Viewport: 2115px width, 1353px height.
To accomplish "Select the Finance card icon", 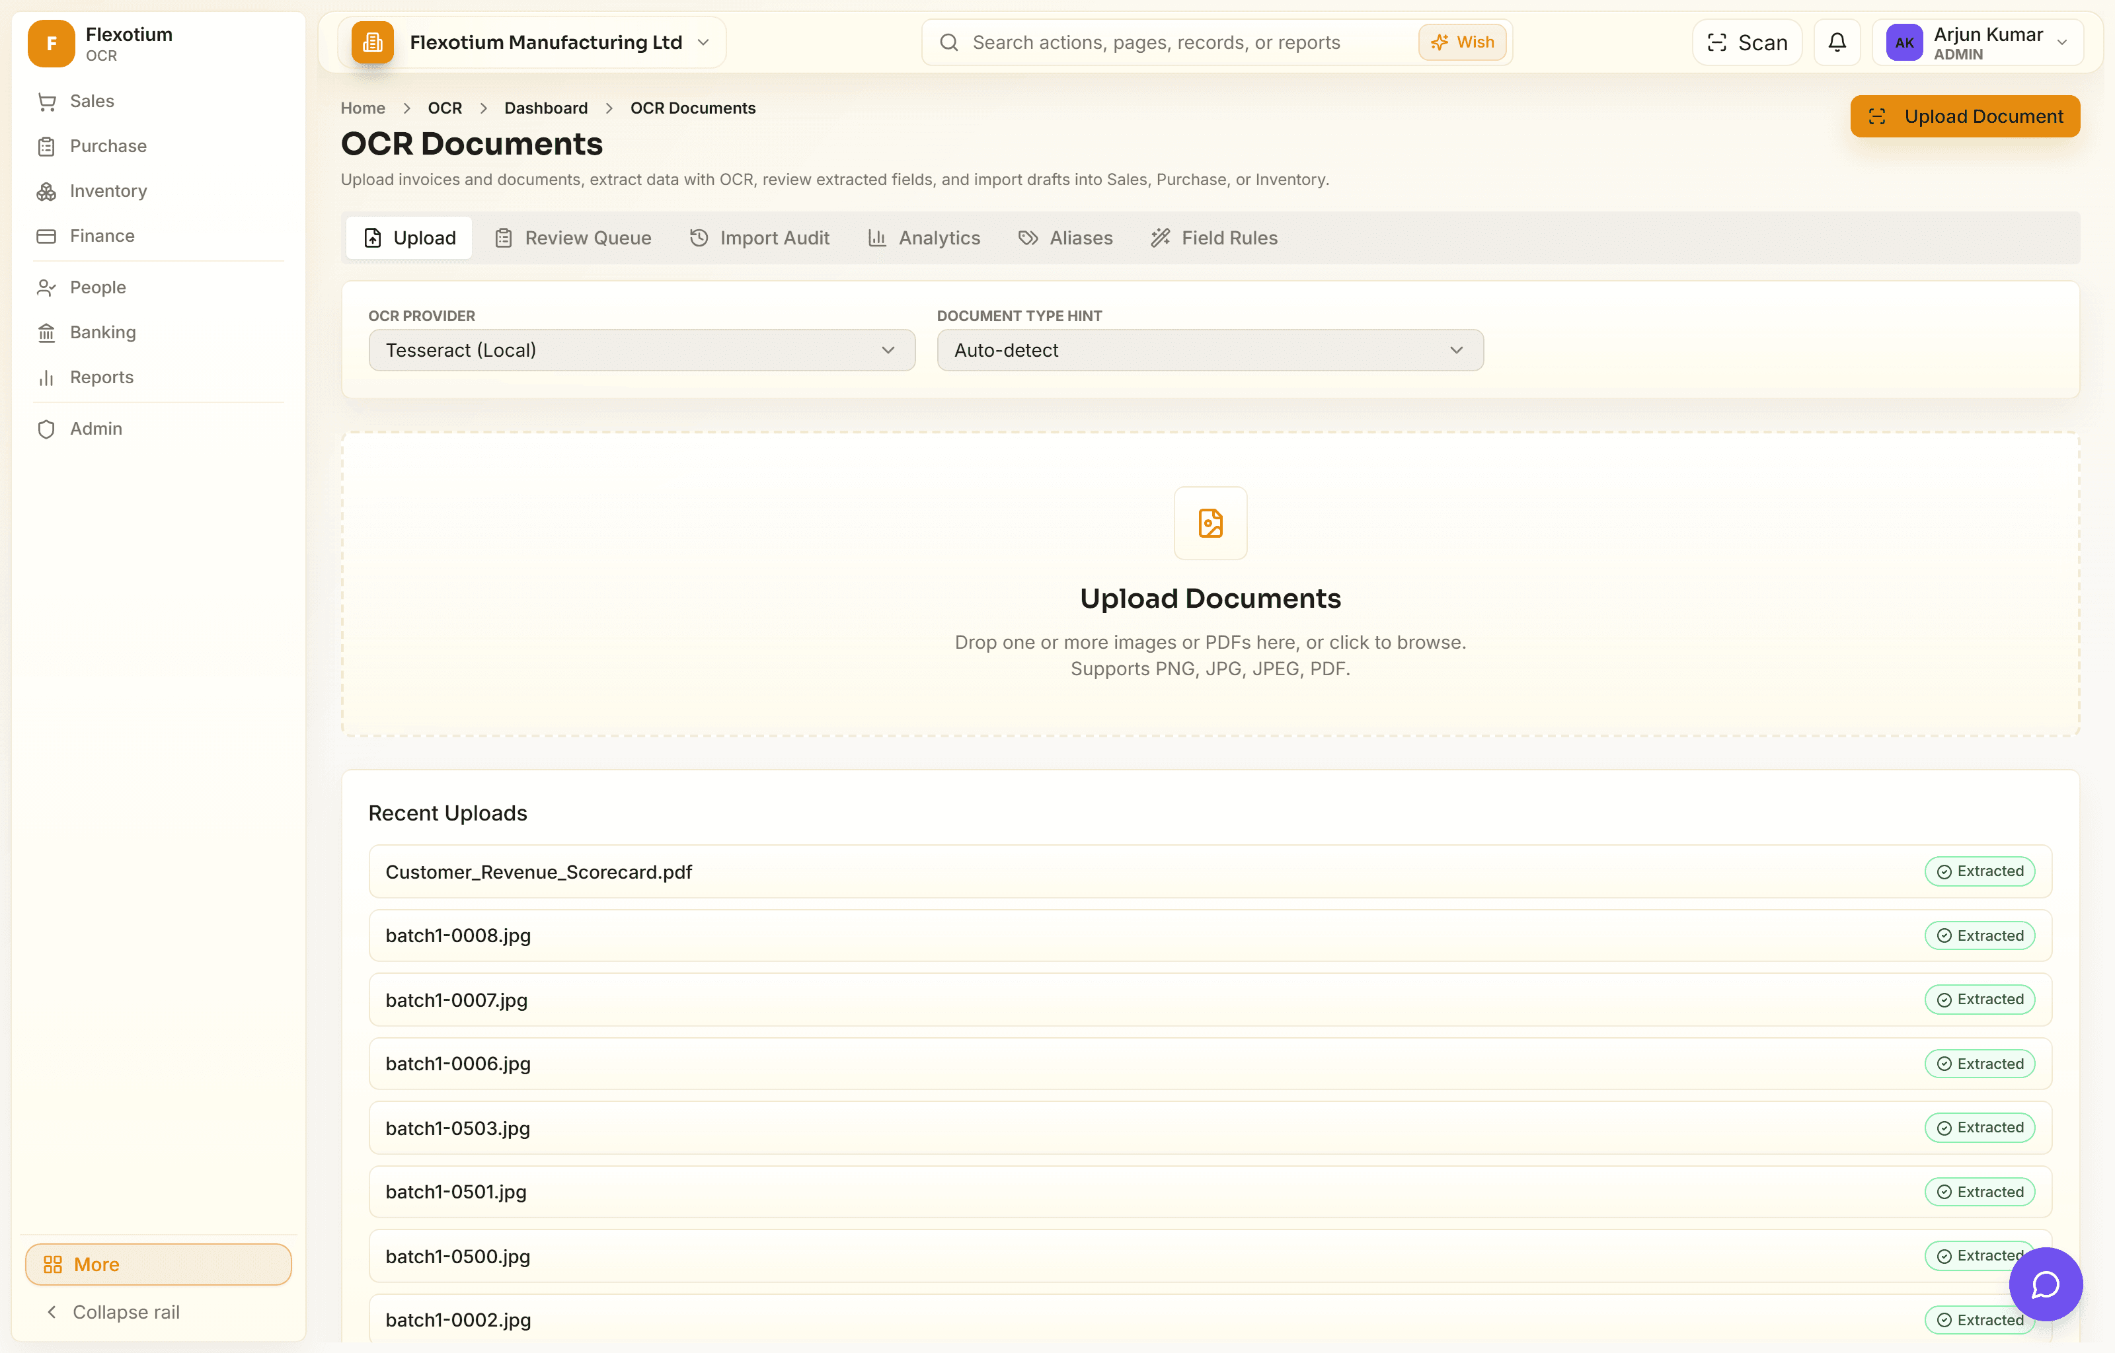I will (46, 237).
